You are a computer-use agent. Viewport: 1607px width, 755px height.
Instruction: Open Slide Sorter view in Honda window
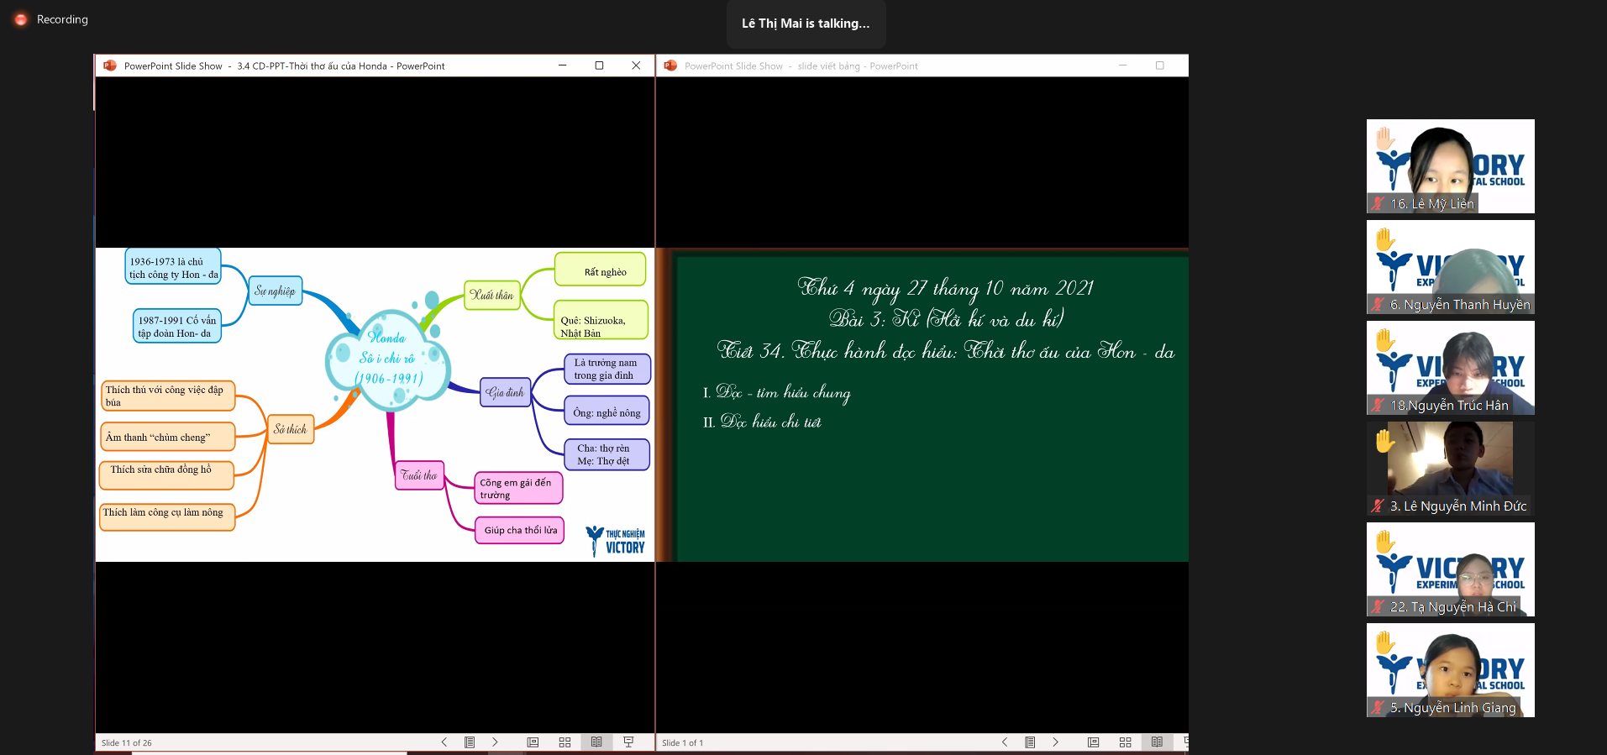pos(565,742)
